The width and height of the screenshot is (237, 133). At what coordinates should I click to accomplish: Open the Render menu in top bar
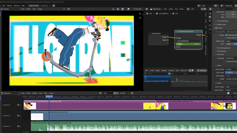(9, 6)
